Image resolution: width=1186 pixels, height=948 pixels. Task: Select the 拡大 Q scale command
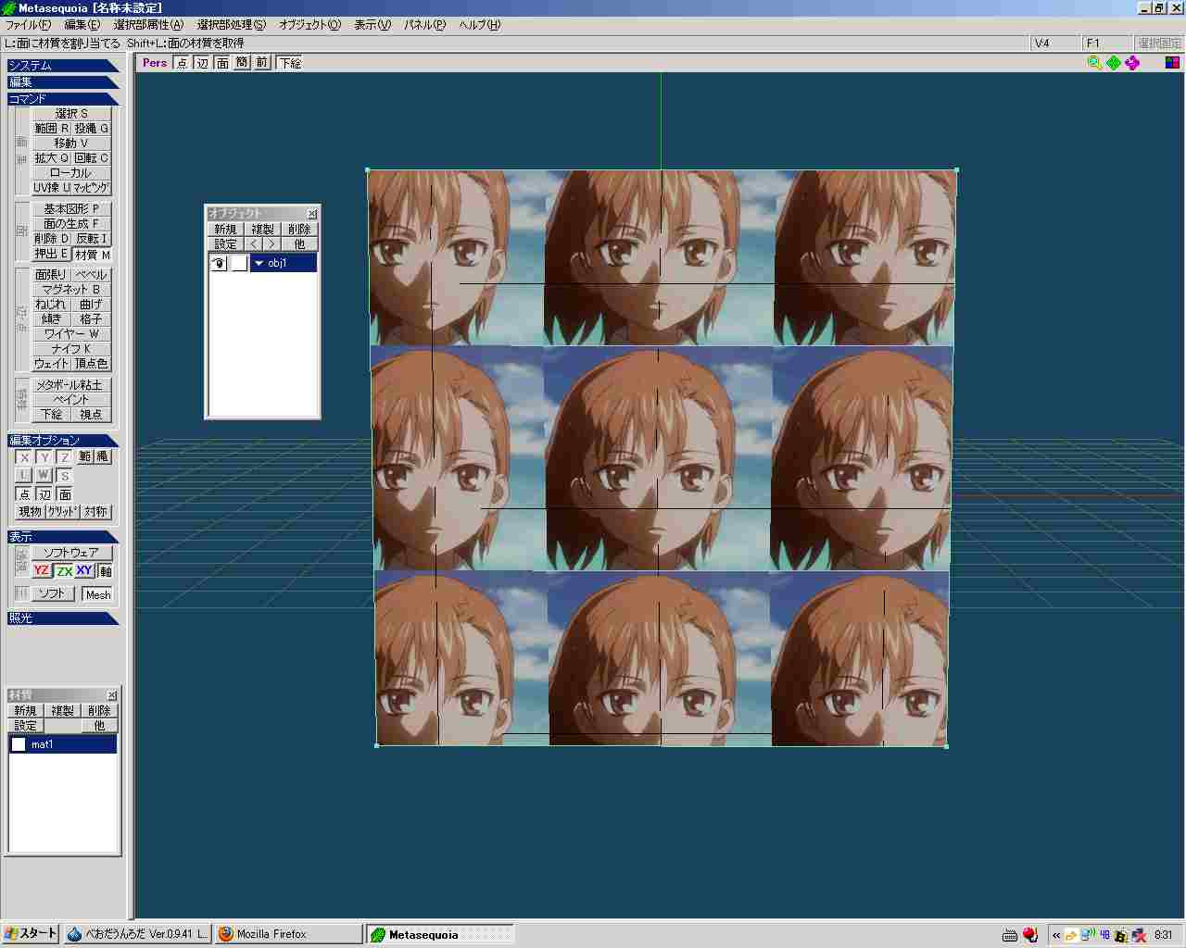click(52, 158)
